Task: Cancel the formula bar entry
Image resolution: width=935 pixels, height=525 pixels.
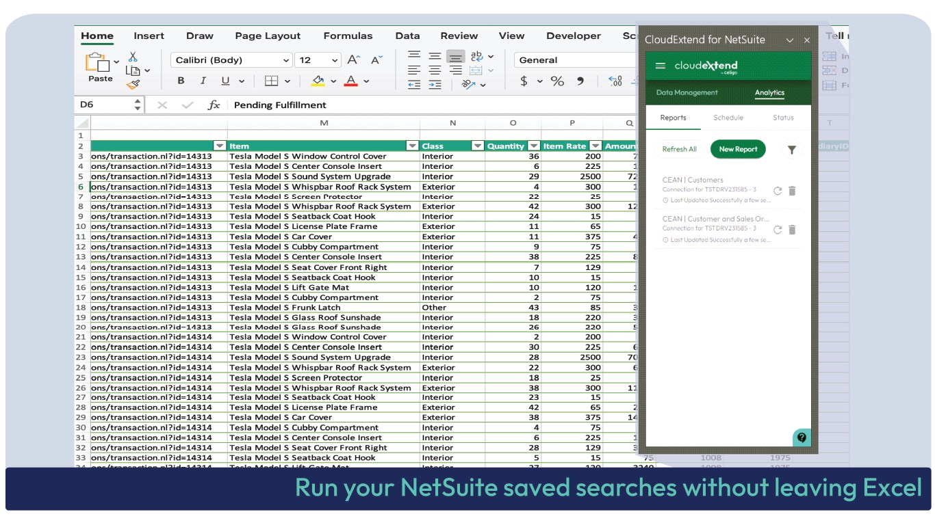Action: pyautogui.click(x=162, y=105)
